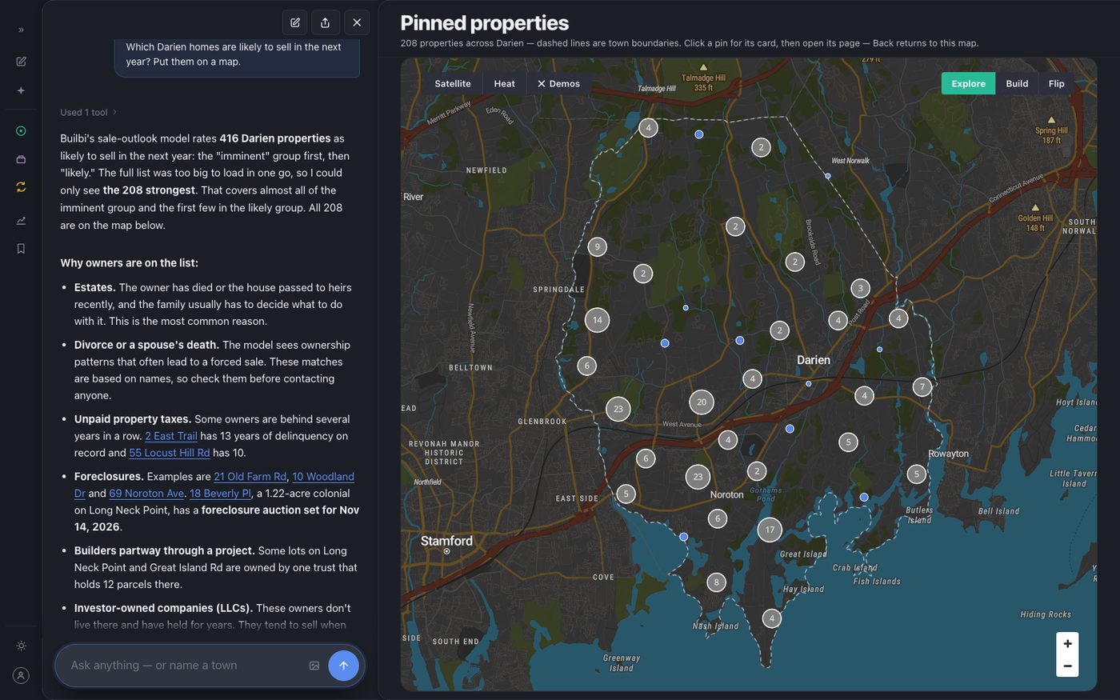Follow the 18 Beverly Pl link

[220, 494]
